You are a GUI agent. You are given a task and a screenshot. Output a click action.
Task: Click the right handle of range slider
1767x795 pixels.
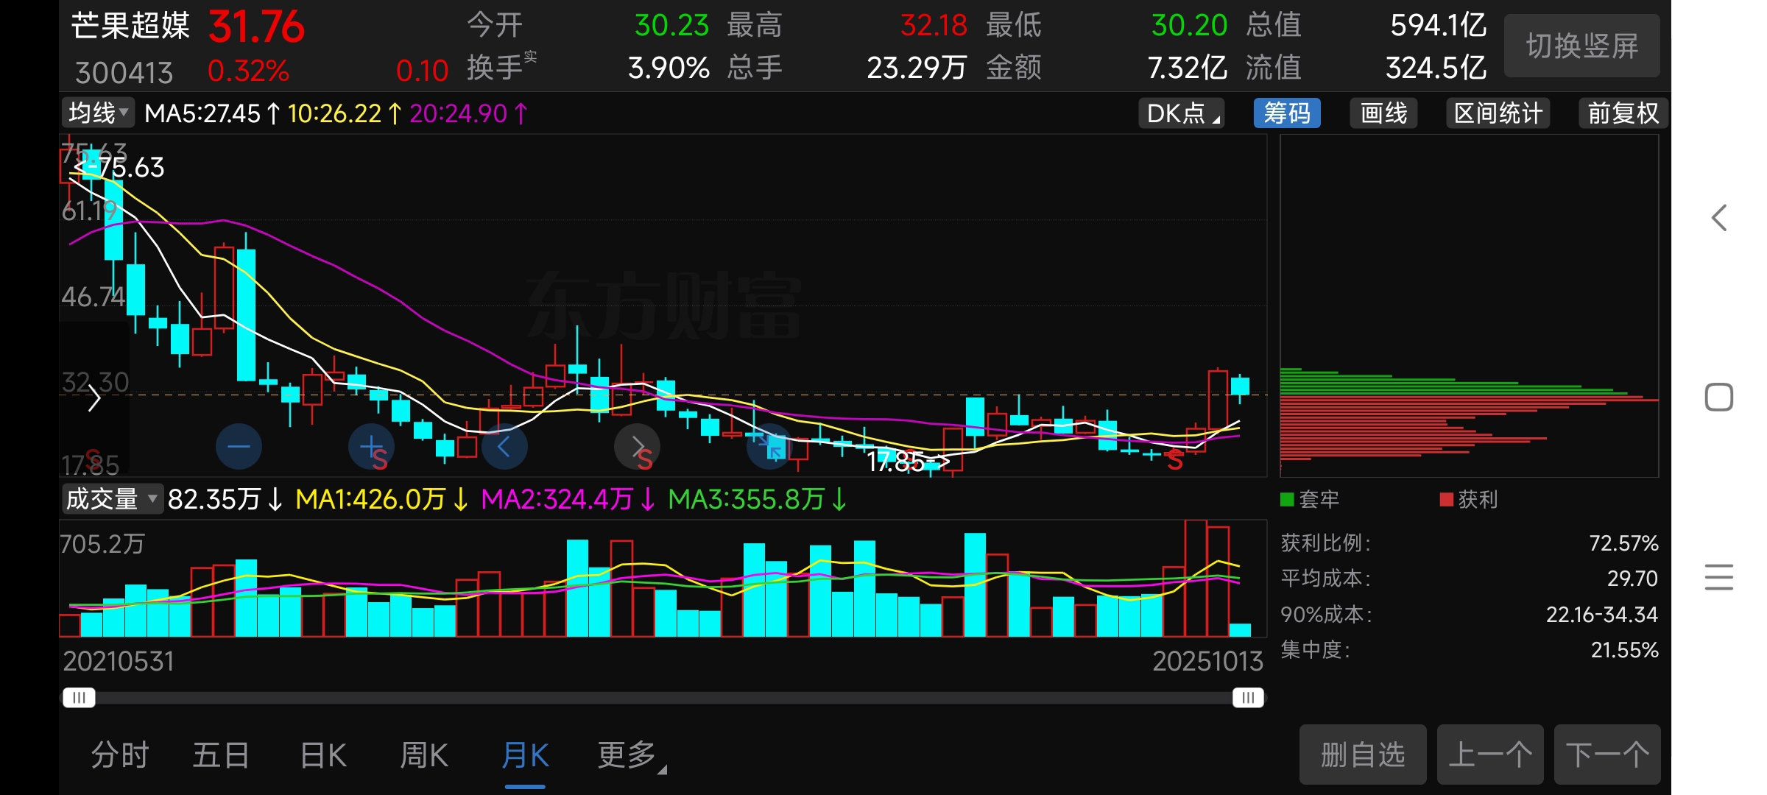(x=1248, y=697)
